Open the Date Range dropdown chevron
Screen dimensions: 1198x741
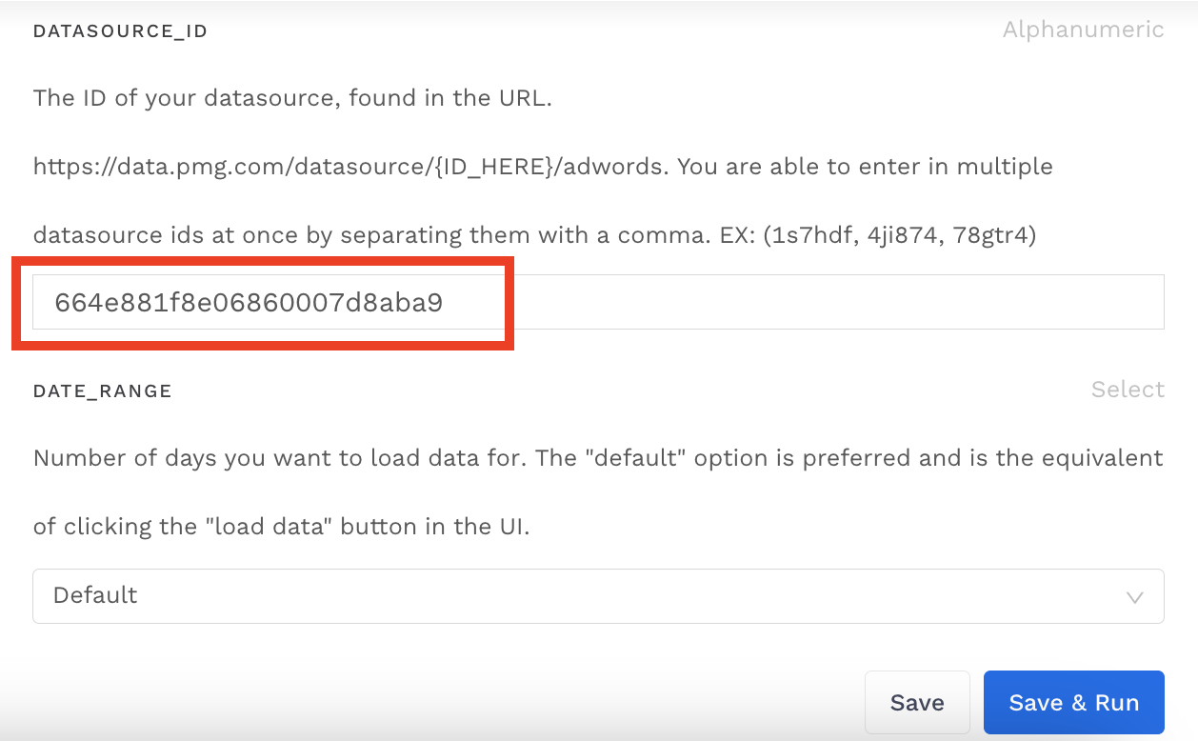tap(1134, 595)
